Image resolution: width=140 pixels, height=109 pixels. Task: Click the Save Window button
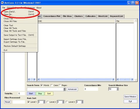coord(130,97)
